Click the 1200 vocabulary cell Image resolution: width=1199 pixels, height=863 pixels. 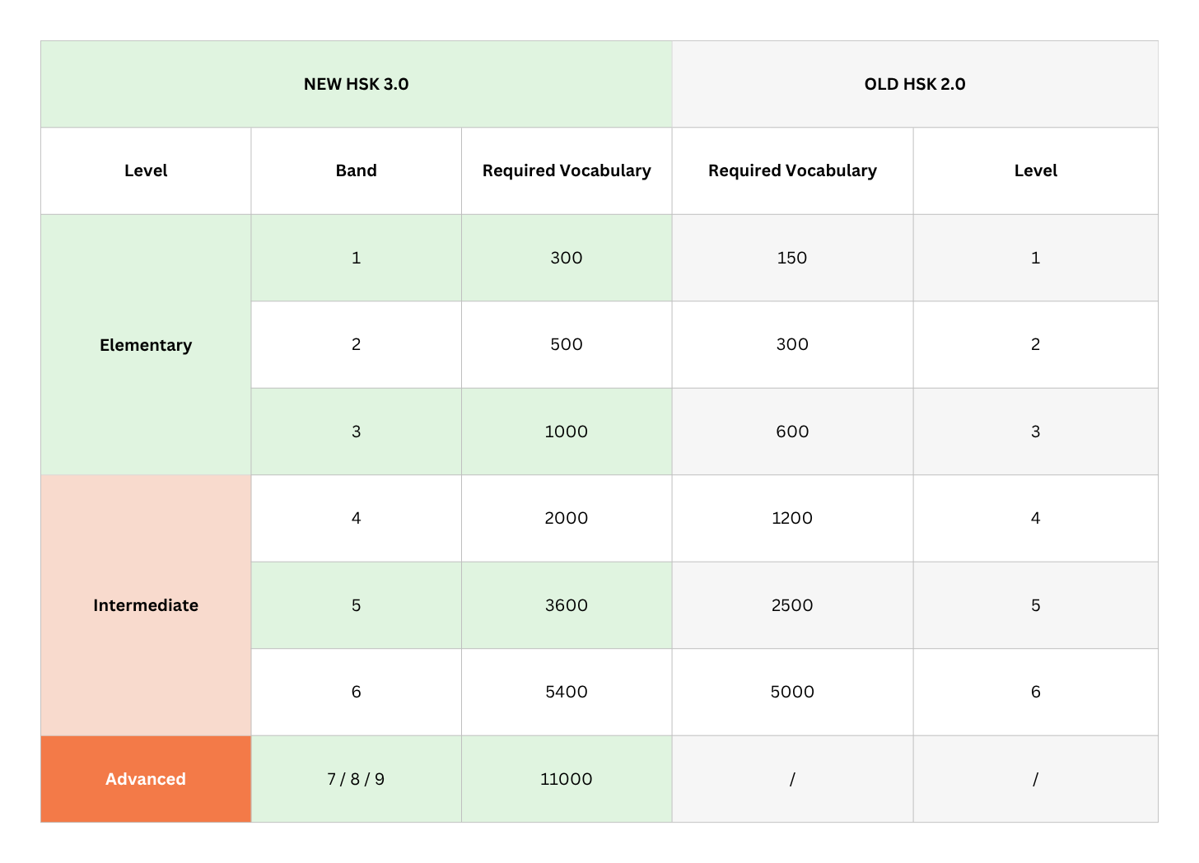click(792, 518)
